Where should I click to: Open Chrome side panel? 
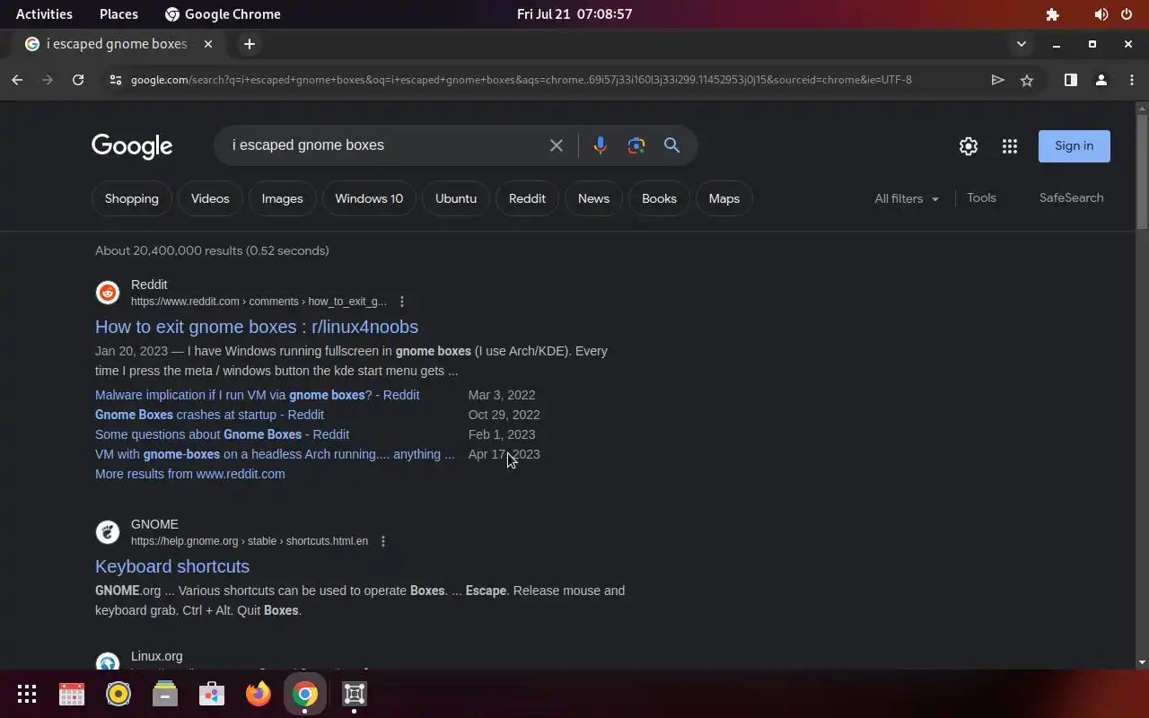click(1071, 80)
